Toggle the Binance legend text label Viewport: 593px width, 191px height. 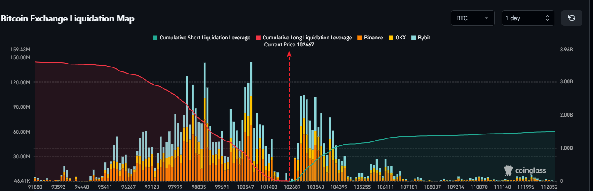(373, 38)
